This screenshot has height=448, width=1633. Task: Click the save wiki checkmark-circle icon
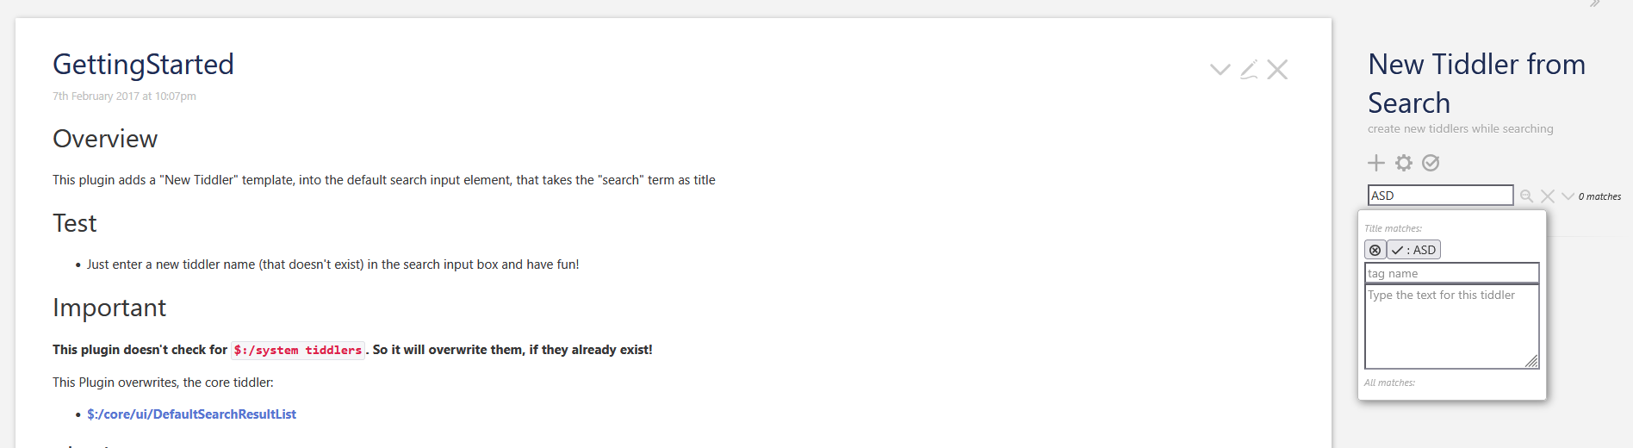pyautogui.click(x=1431, y=163)
